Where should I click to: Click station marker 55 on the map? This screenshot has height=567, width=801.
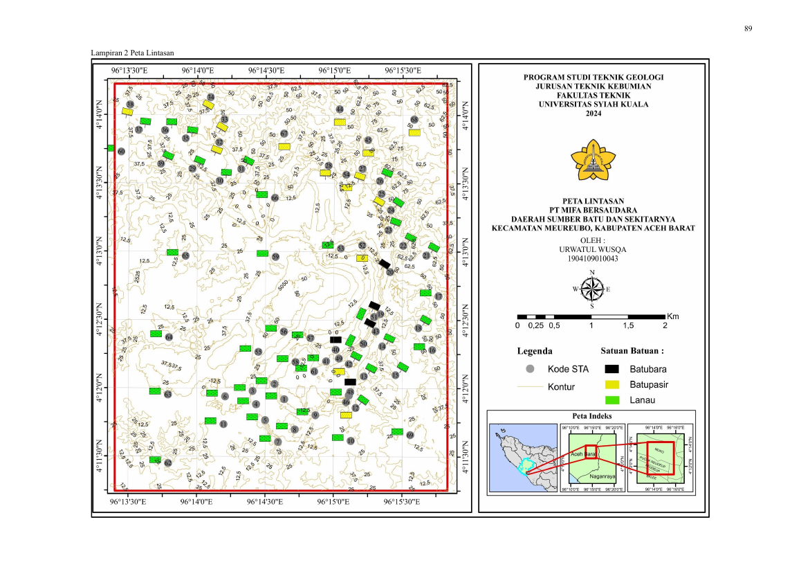(259, 352)
